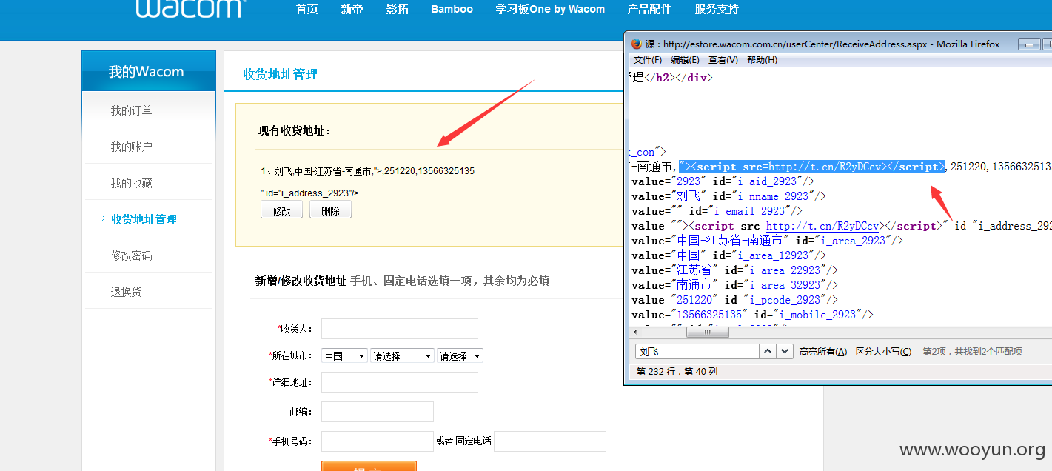
Task: Click 我的Wacom sidebar header
Action: pos(146,72)
